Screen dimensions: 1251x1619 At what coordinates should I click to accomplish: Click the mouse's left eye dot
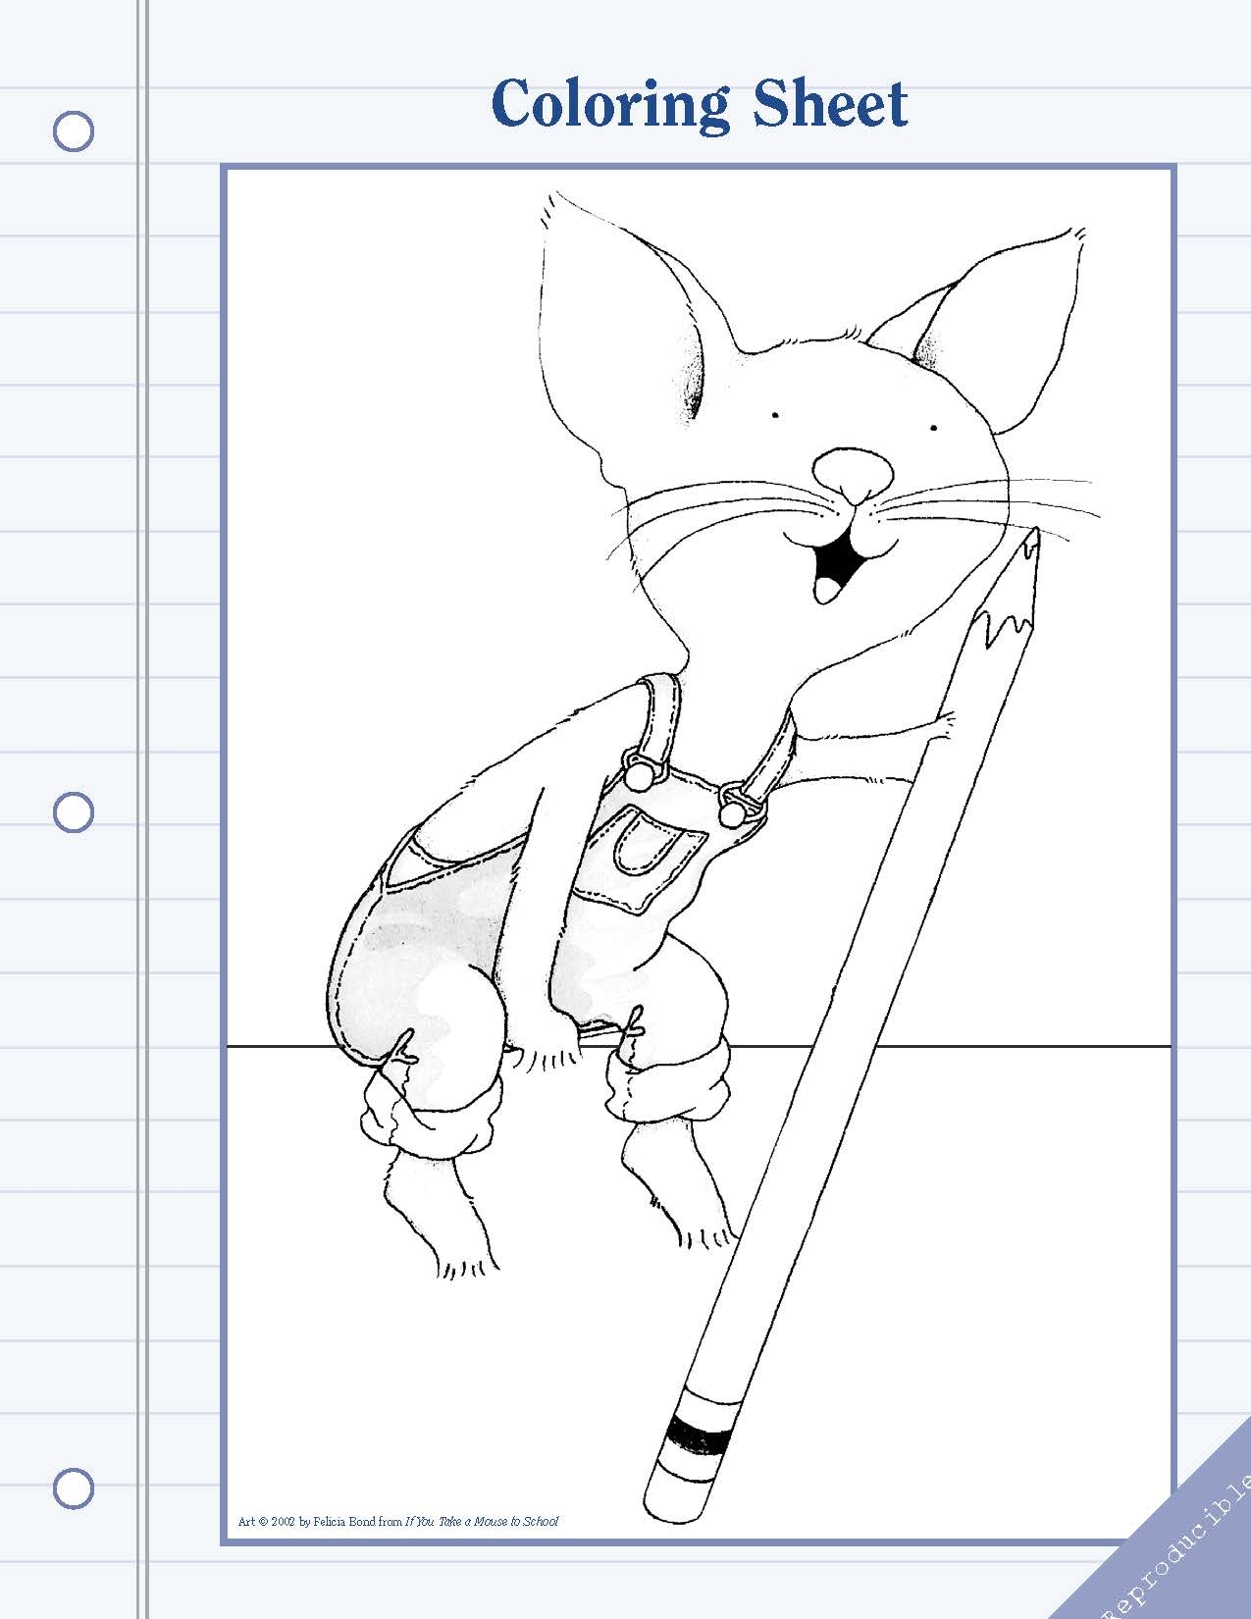(775, 415)
